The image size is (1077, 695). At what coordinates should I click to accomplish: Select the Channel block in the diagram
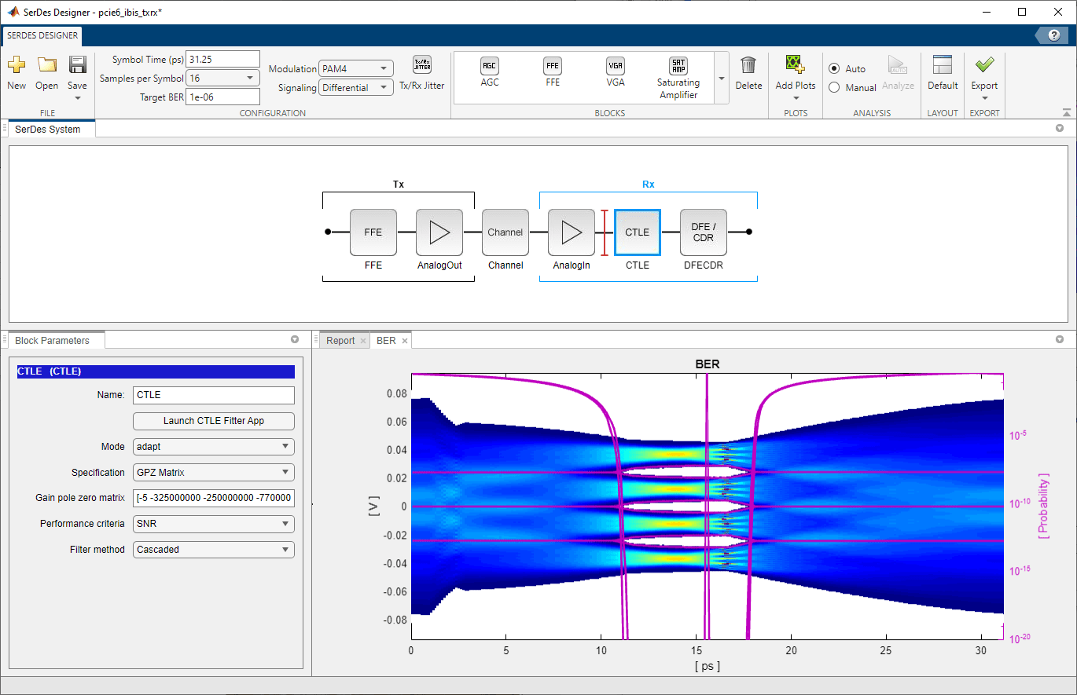505,232
